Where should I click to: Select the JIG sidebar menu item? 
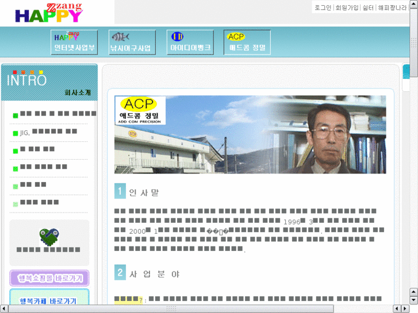coord(48,132)
